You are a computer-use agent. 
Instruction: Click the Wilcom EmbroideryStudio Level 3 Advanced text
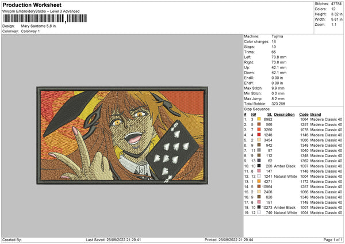41,12
